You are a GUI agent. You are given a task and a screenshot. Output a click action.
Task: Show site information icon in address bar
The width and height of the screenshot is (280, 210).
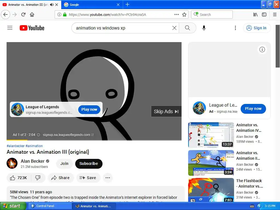(x=59, y=15)
